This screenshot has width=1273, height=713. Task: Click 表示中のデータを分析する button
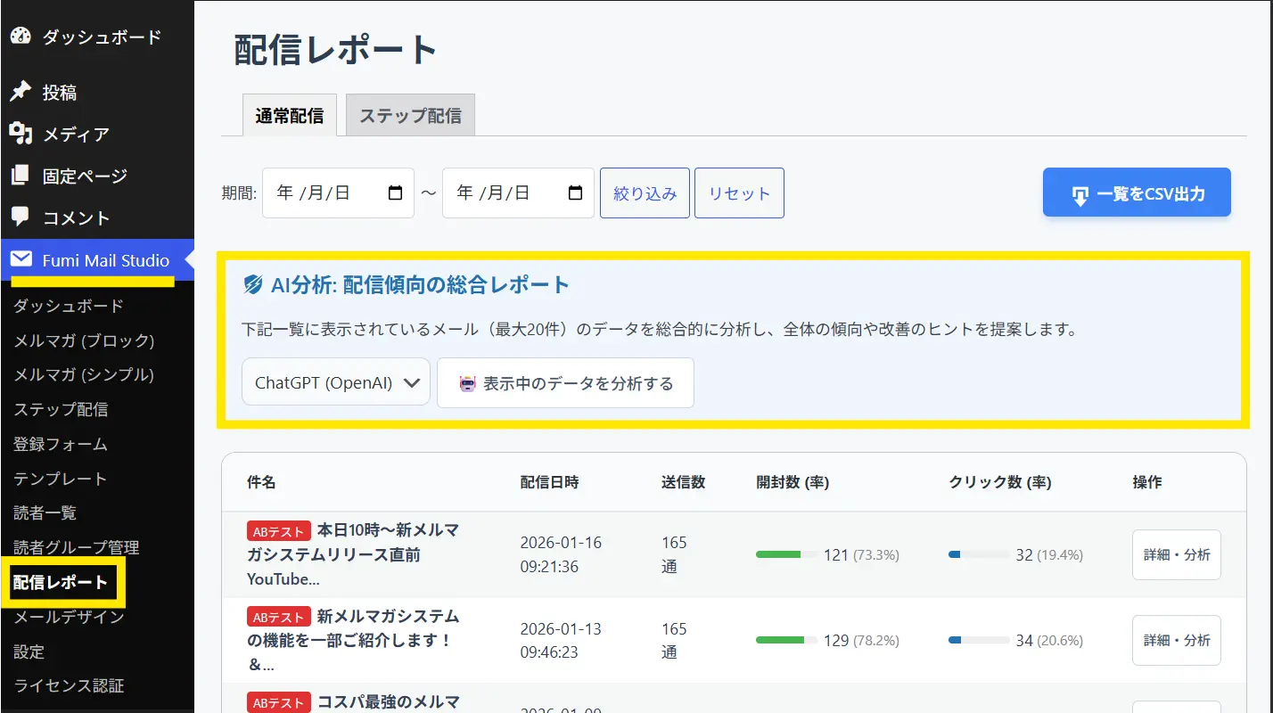coord(565,383)
